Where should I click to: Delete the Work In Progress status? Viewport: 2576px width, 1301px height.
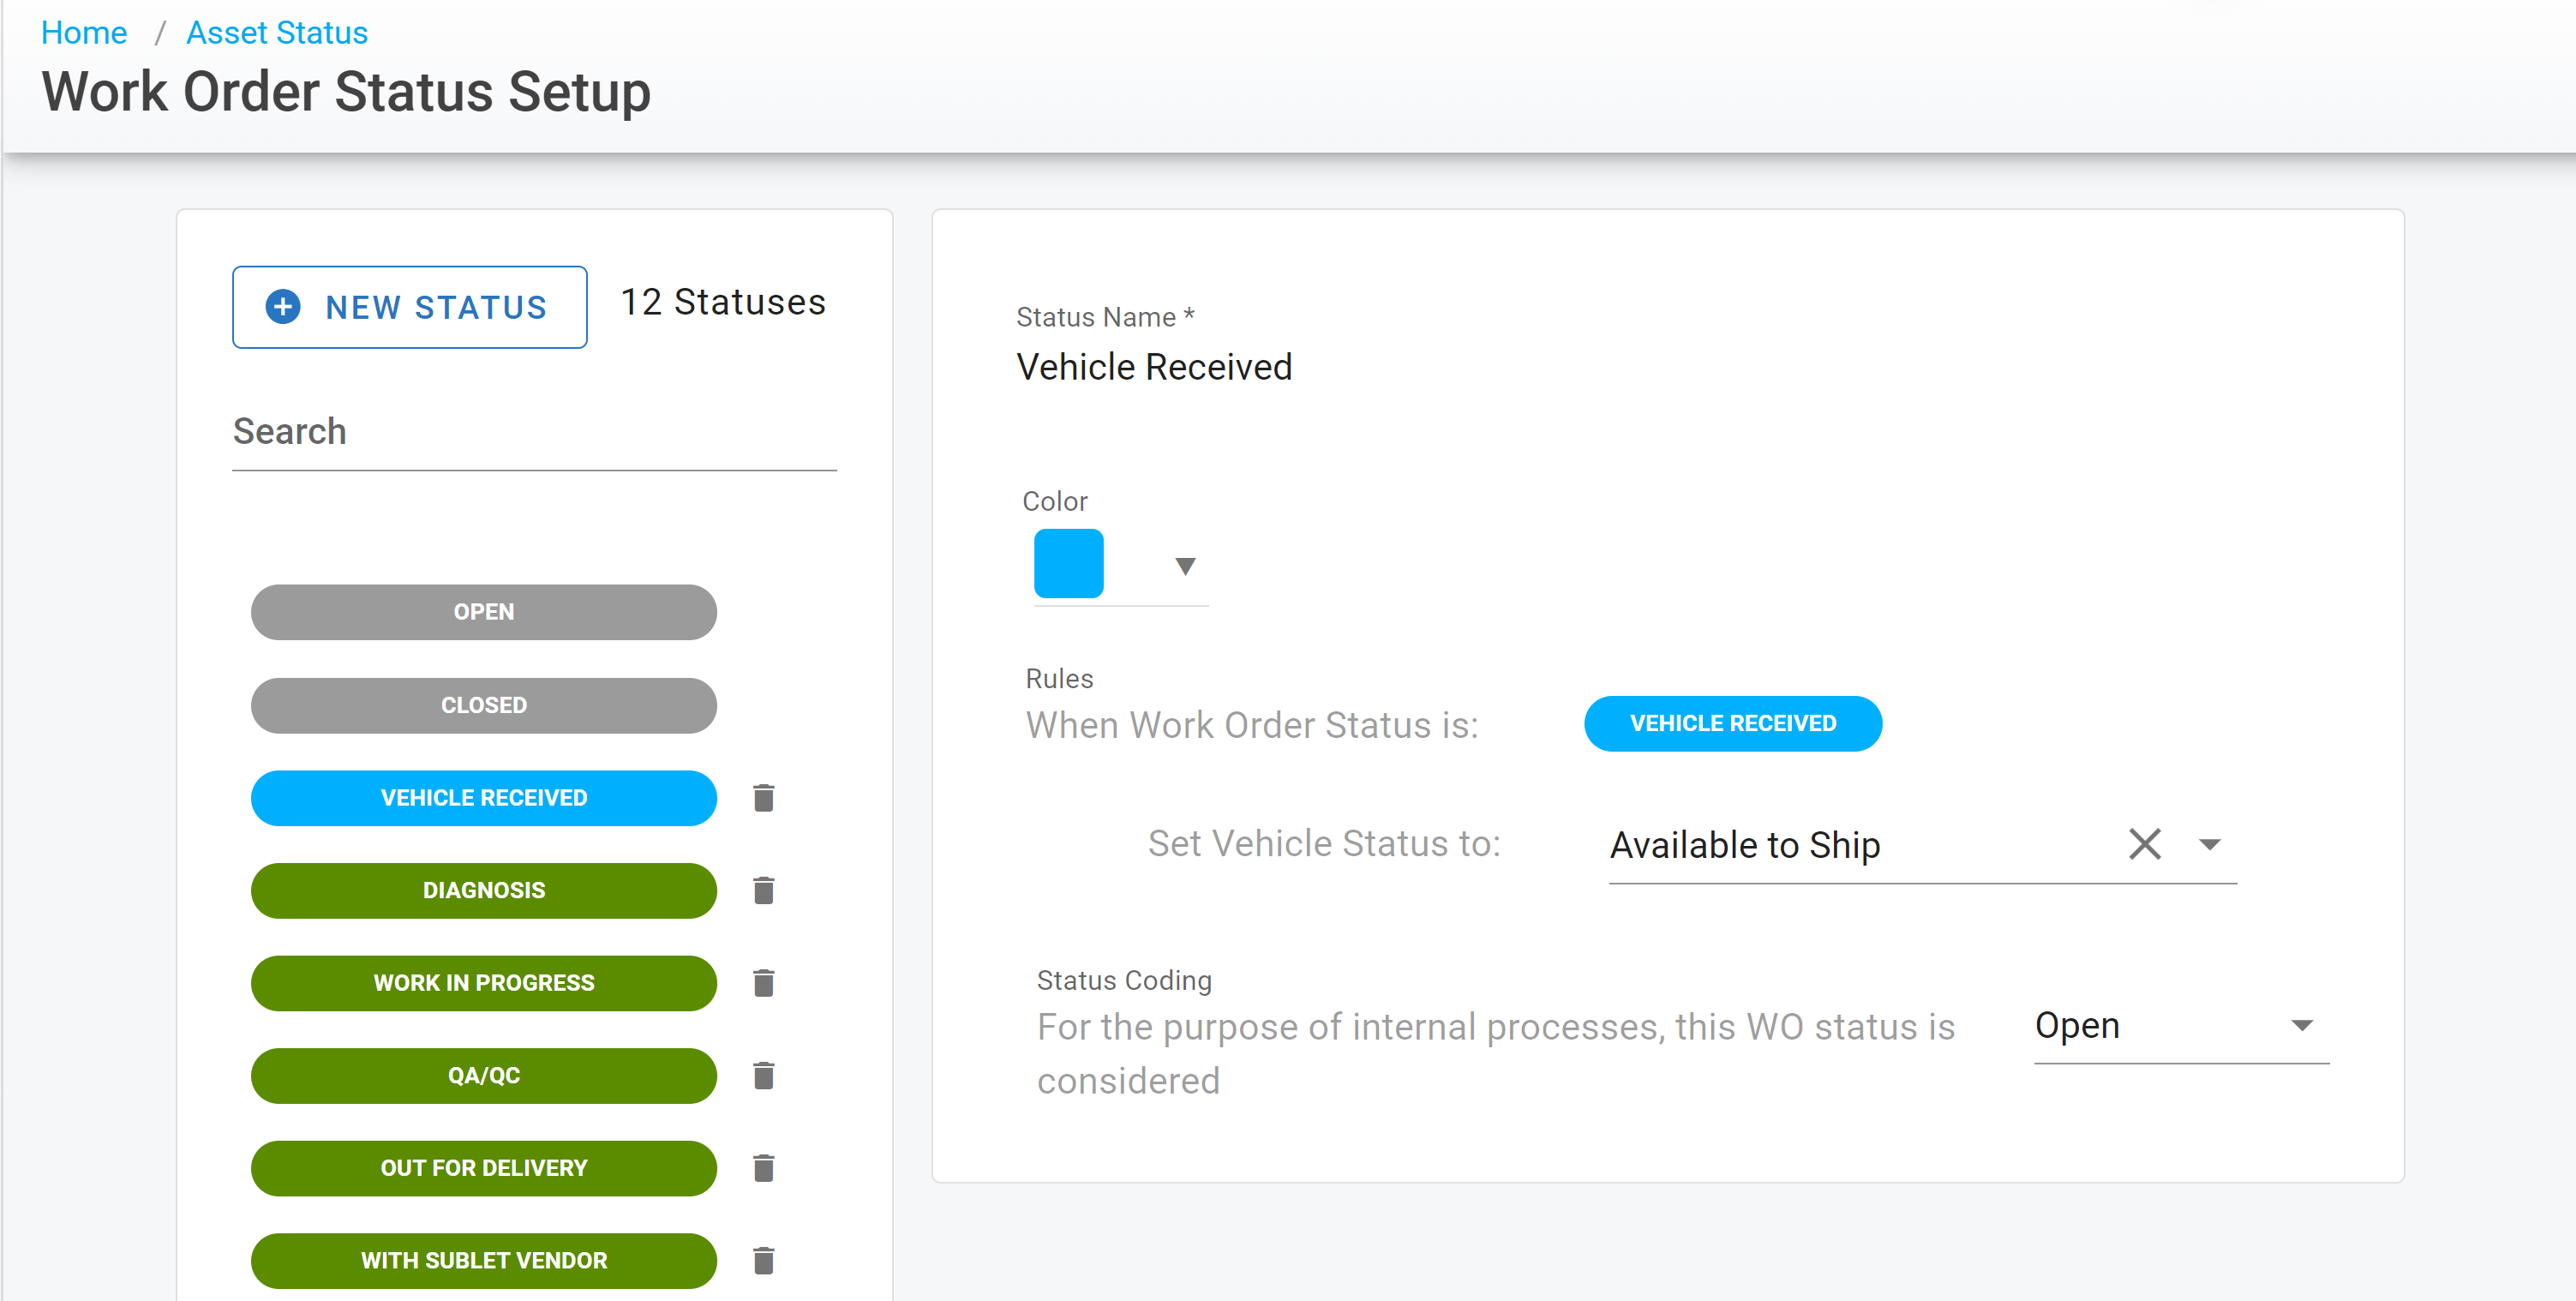pos(763,982)
